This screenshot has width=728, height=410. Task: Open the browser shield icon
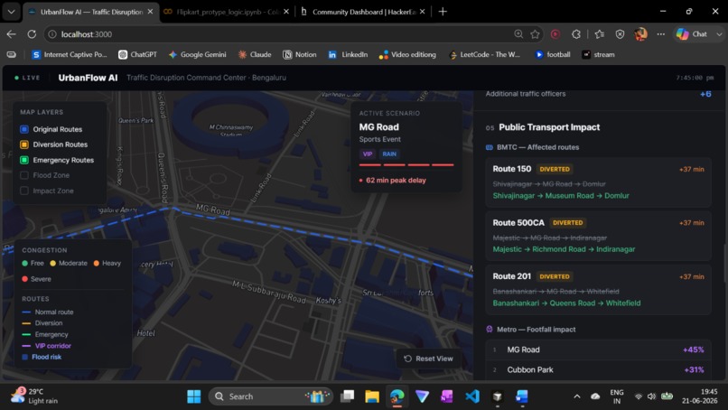(620, 34)
